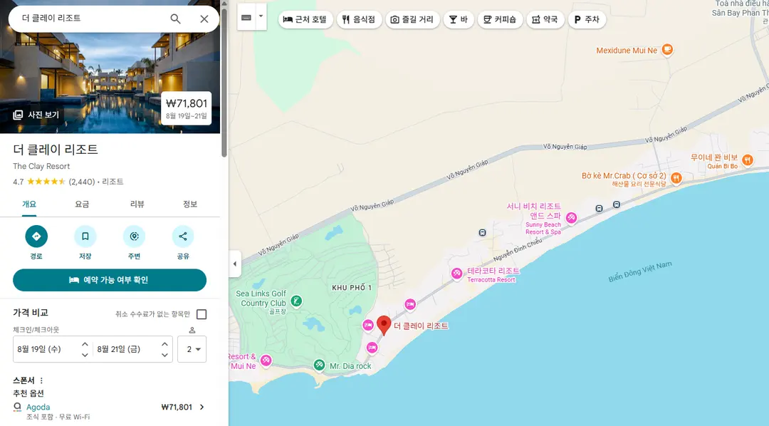Click the Mr. Dia rock marker icon

[x=319, y=365]
